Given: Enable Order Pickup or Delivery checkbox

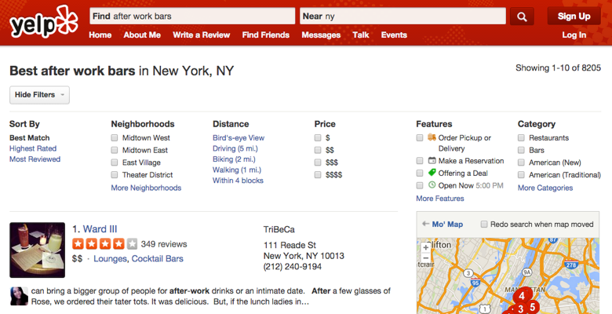Looking at the screenshot, I should [x=420, y=138].
